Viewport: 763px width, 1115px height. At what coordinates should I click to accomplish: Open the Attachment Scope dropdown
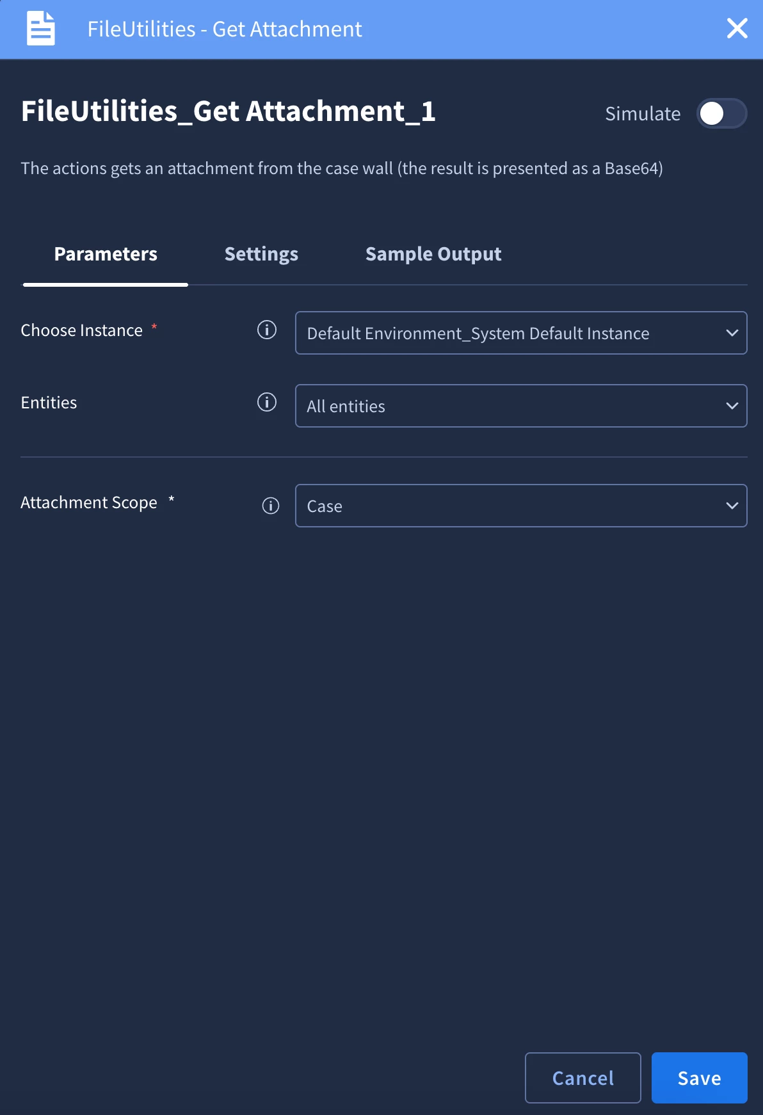coord(521,506)
